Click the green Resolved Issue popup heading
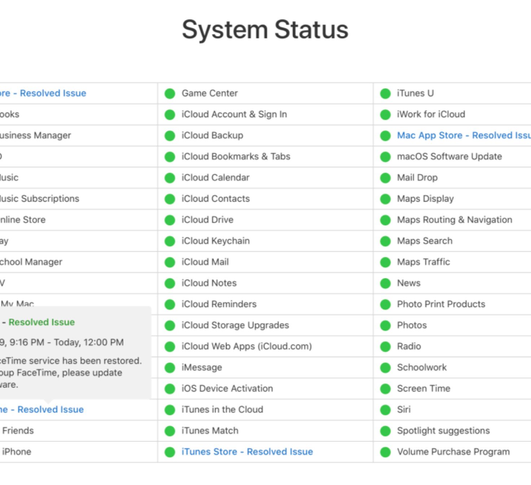 41,322
